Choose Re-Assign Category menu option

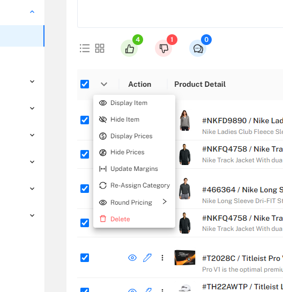(x=134, y=185)
